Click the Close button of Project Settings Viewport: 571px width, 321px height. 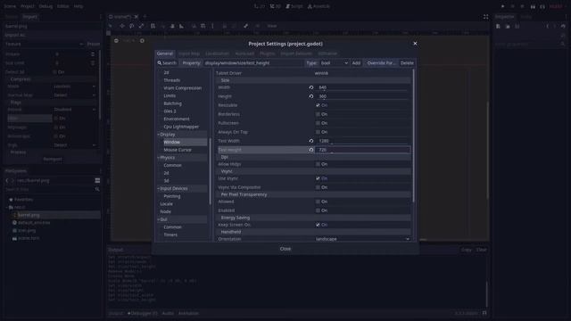[x=285, y=249]
